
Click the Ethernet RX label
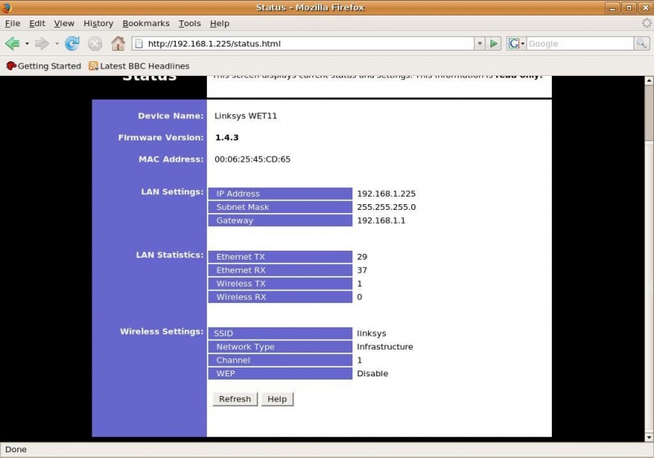click(240, 270)
